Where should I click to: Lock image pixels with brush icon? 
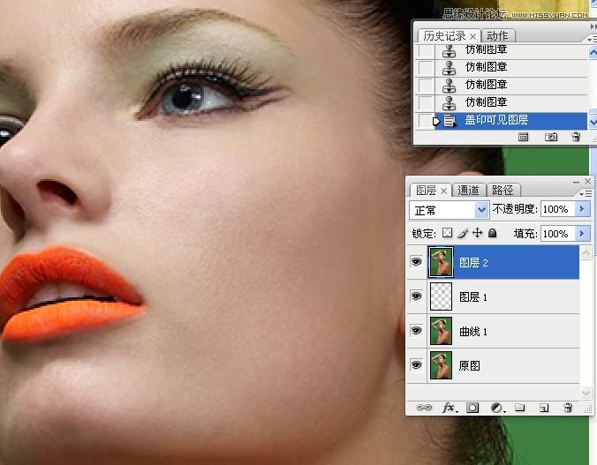463,233
